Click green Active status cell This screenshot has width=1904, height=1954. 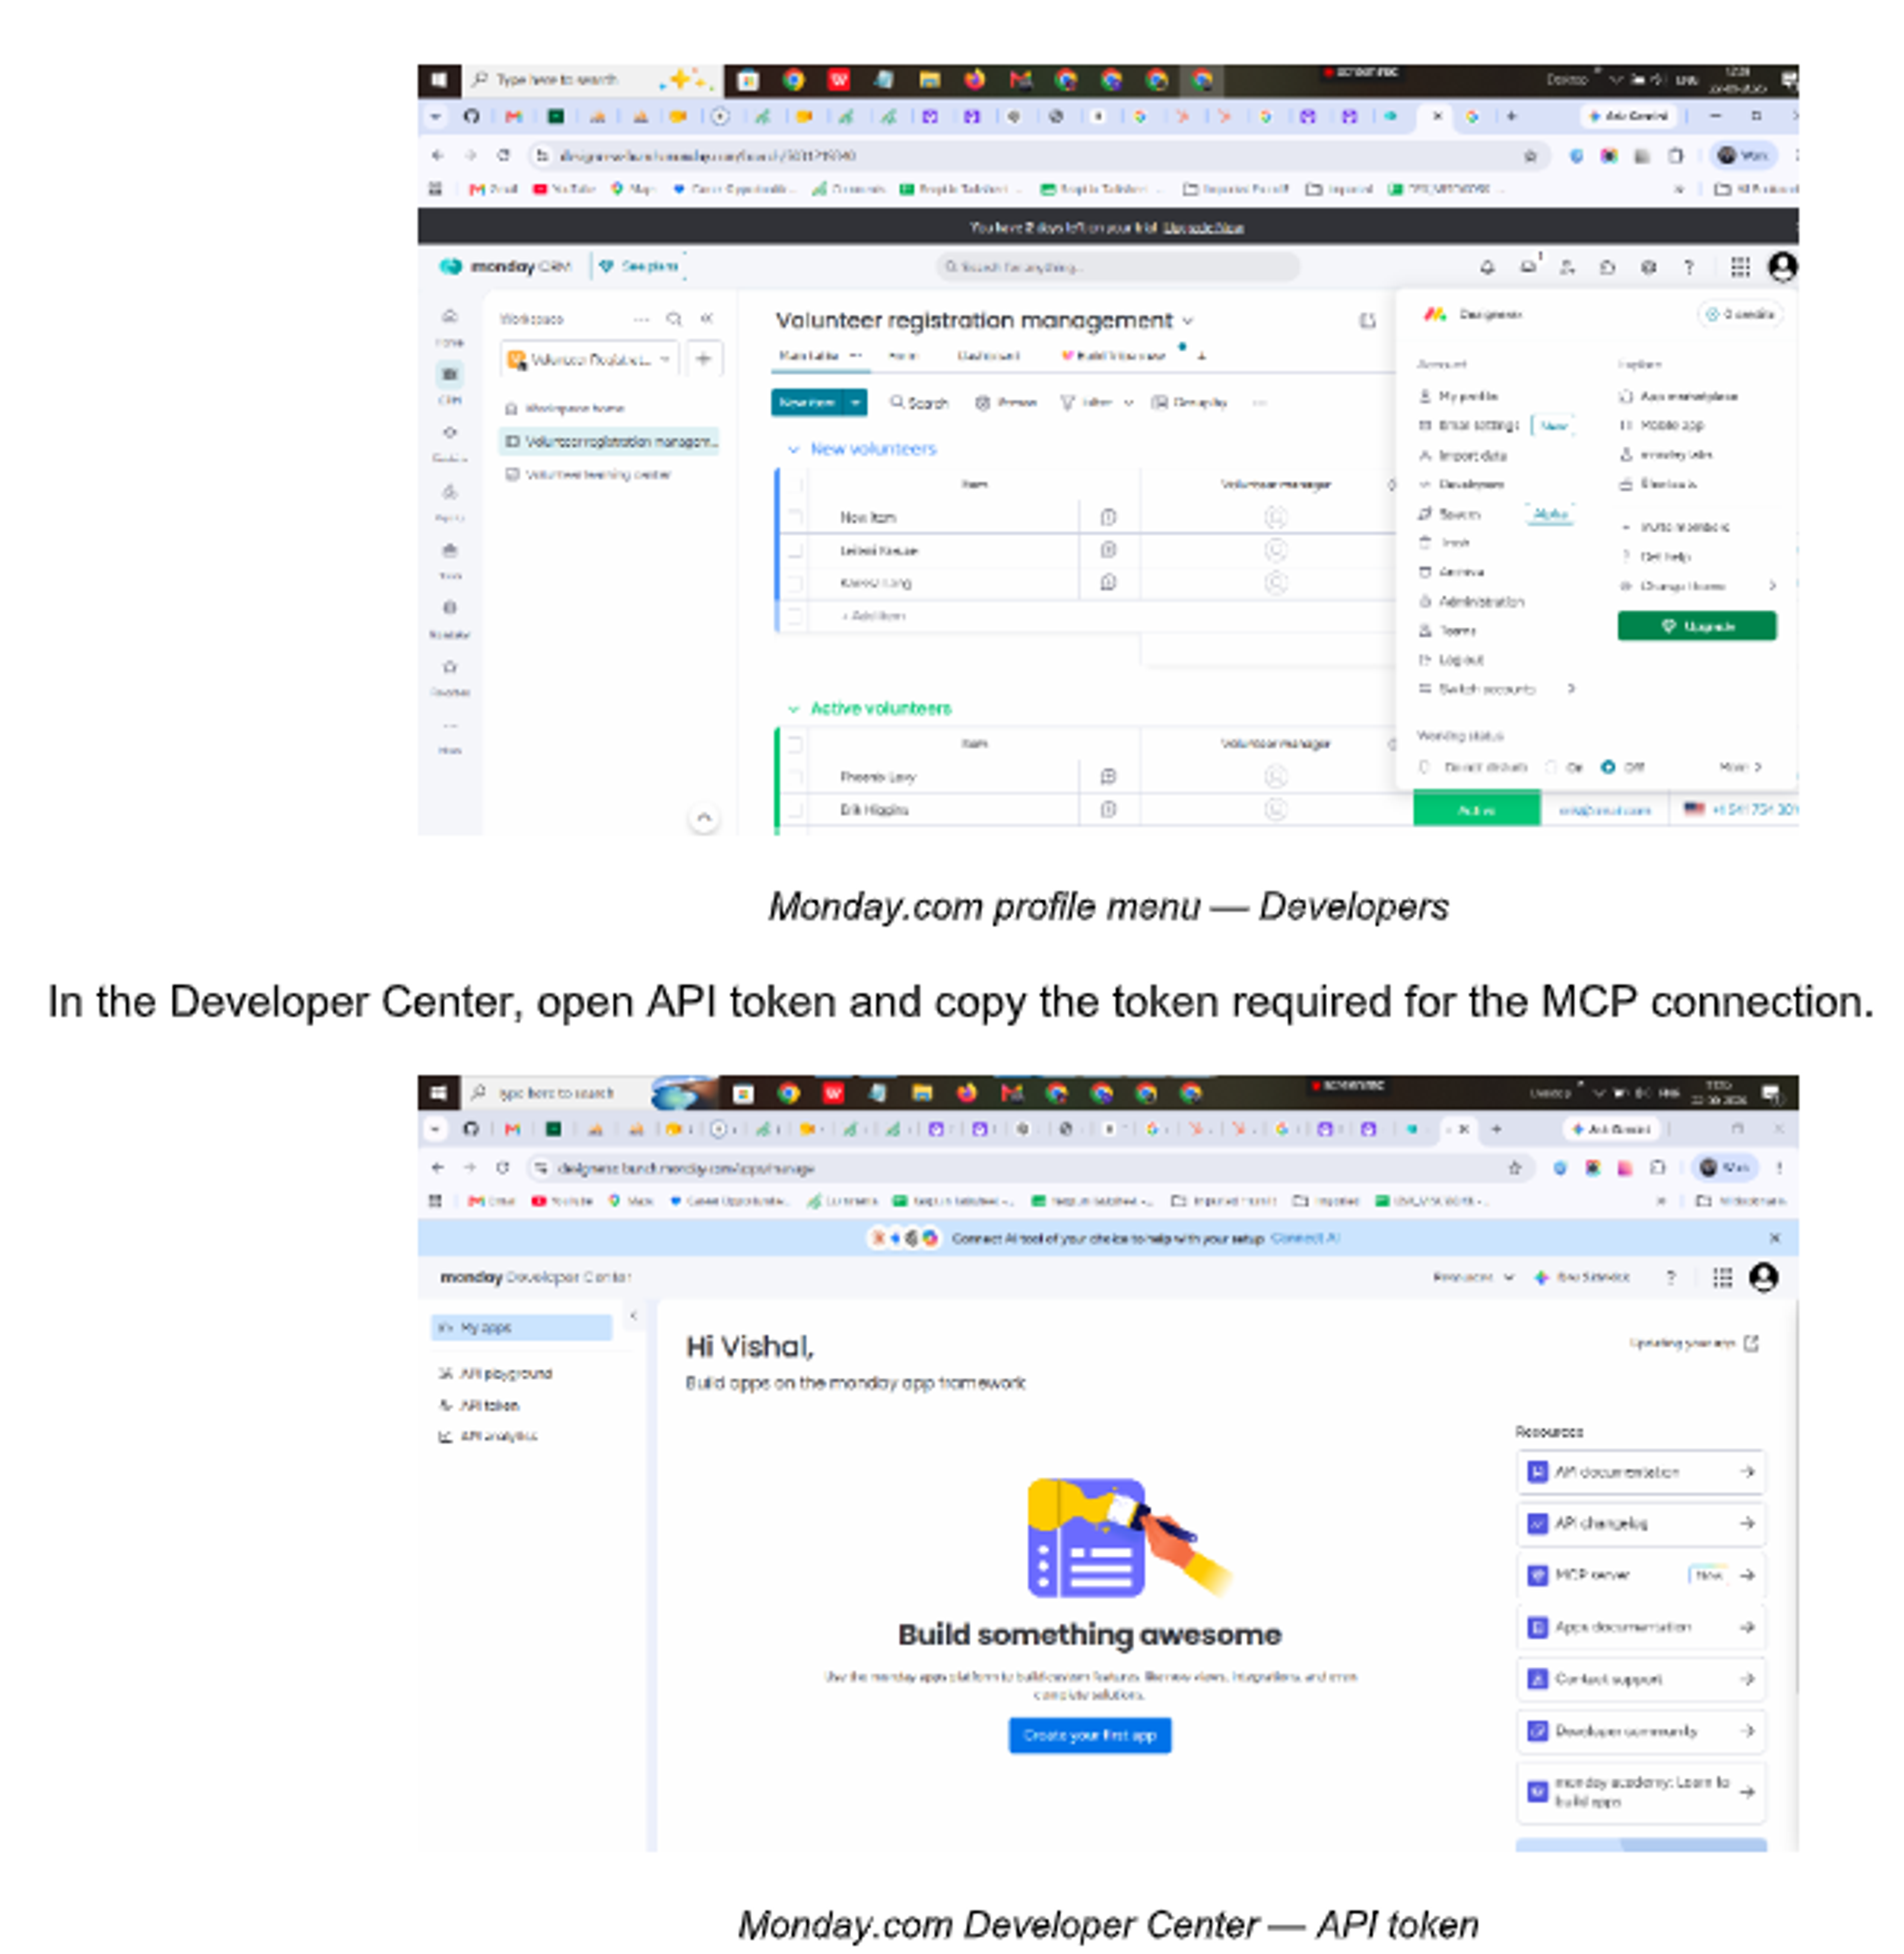point(1476,809)
